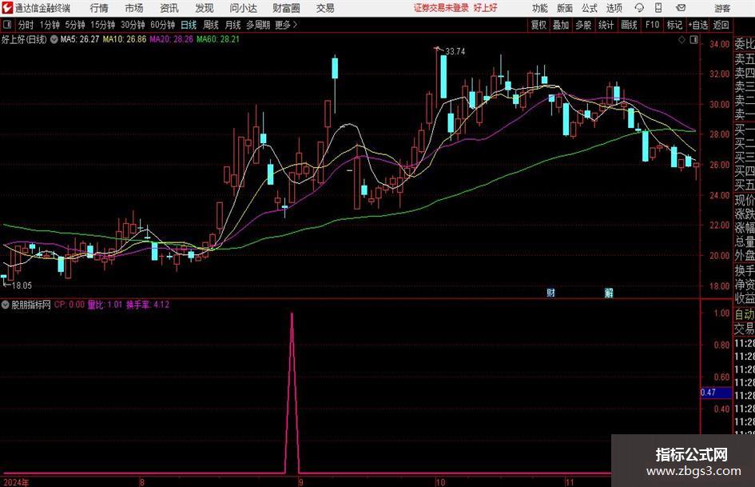Image resolution: width=755 pixels, height=487 pixels.
Task: Click the mobile phone icon
Action: click(x=658, y=8)
